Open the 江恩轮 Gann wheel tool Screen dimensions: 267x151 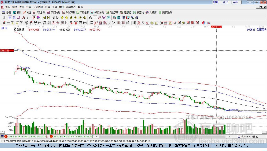click(x=125, y=12)
